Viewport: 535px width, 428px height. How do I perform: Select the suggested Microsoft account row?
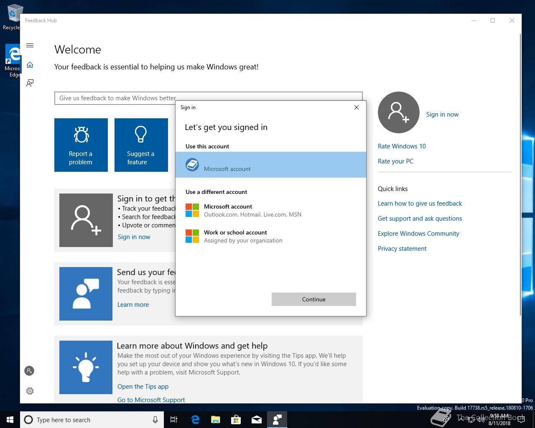pos(271,165)
